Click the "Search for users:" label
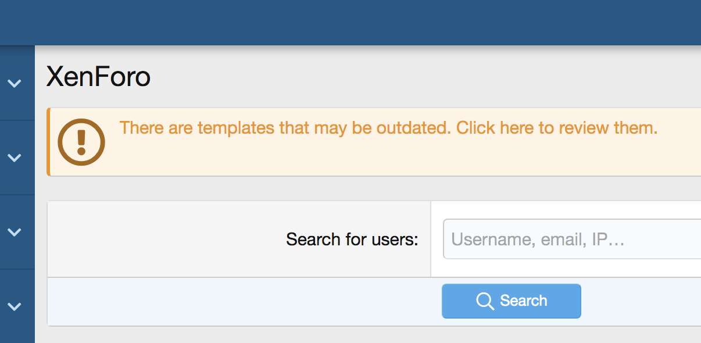The width and height of the screenshot is (701, 343). (x=352, y=239)
